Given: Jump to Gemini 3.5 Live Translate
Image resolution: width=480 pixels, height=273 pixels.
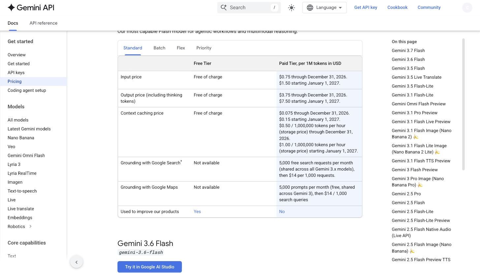Looking at the screenshot, I should click(416, 77).
